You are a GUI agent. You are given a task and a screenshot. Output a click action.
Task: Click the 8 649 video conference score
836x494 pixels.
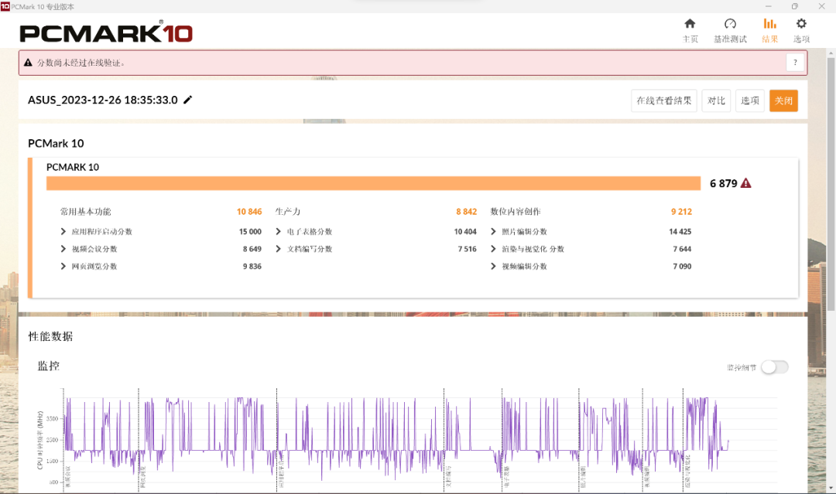(x=252, y=249)
